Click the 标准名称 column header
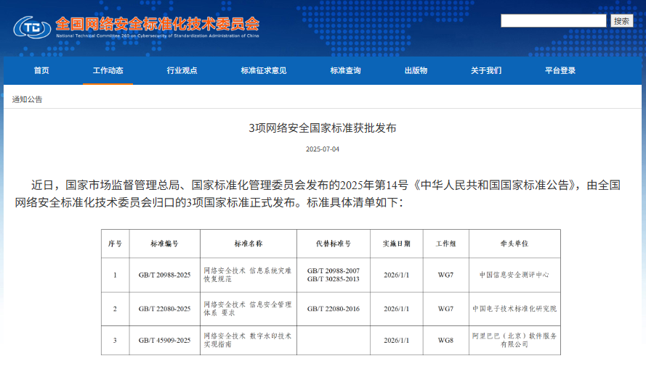Viewport: 646px width, 374px height. pyautogui.click(x=248, y=244)
